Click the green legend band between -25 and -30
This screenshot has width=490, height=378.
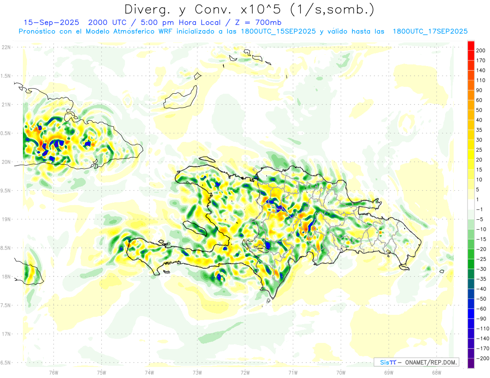coord(471,264)
